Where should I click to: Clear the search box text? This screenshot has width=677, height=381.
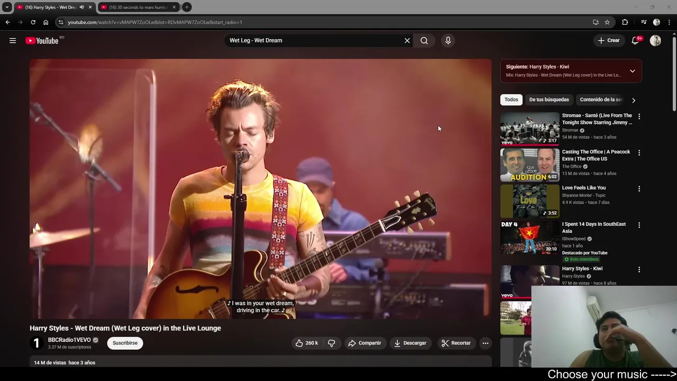point(407,41)
